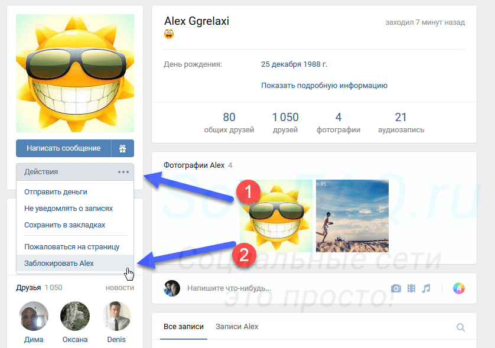The image size is (495, 348).
Task: Open 21 аудиозапись counter
Action: 401,122
